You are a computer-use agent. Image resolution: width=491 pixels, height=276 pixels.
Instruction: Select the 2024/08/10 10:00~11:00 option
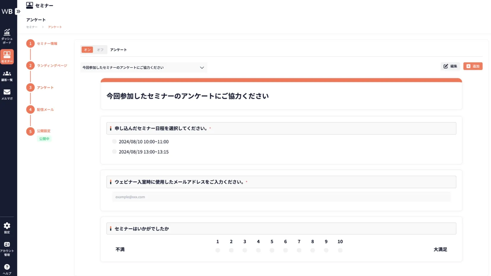coord(114,142)
